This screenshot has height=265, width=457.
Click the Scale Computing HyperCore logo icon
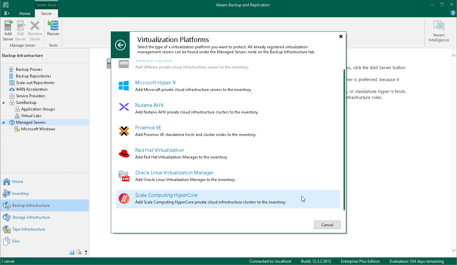(124, 199)
